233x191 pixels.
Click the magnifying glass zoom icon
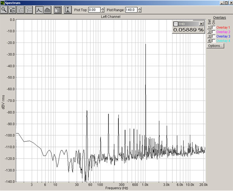pos(5,9)
